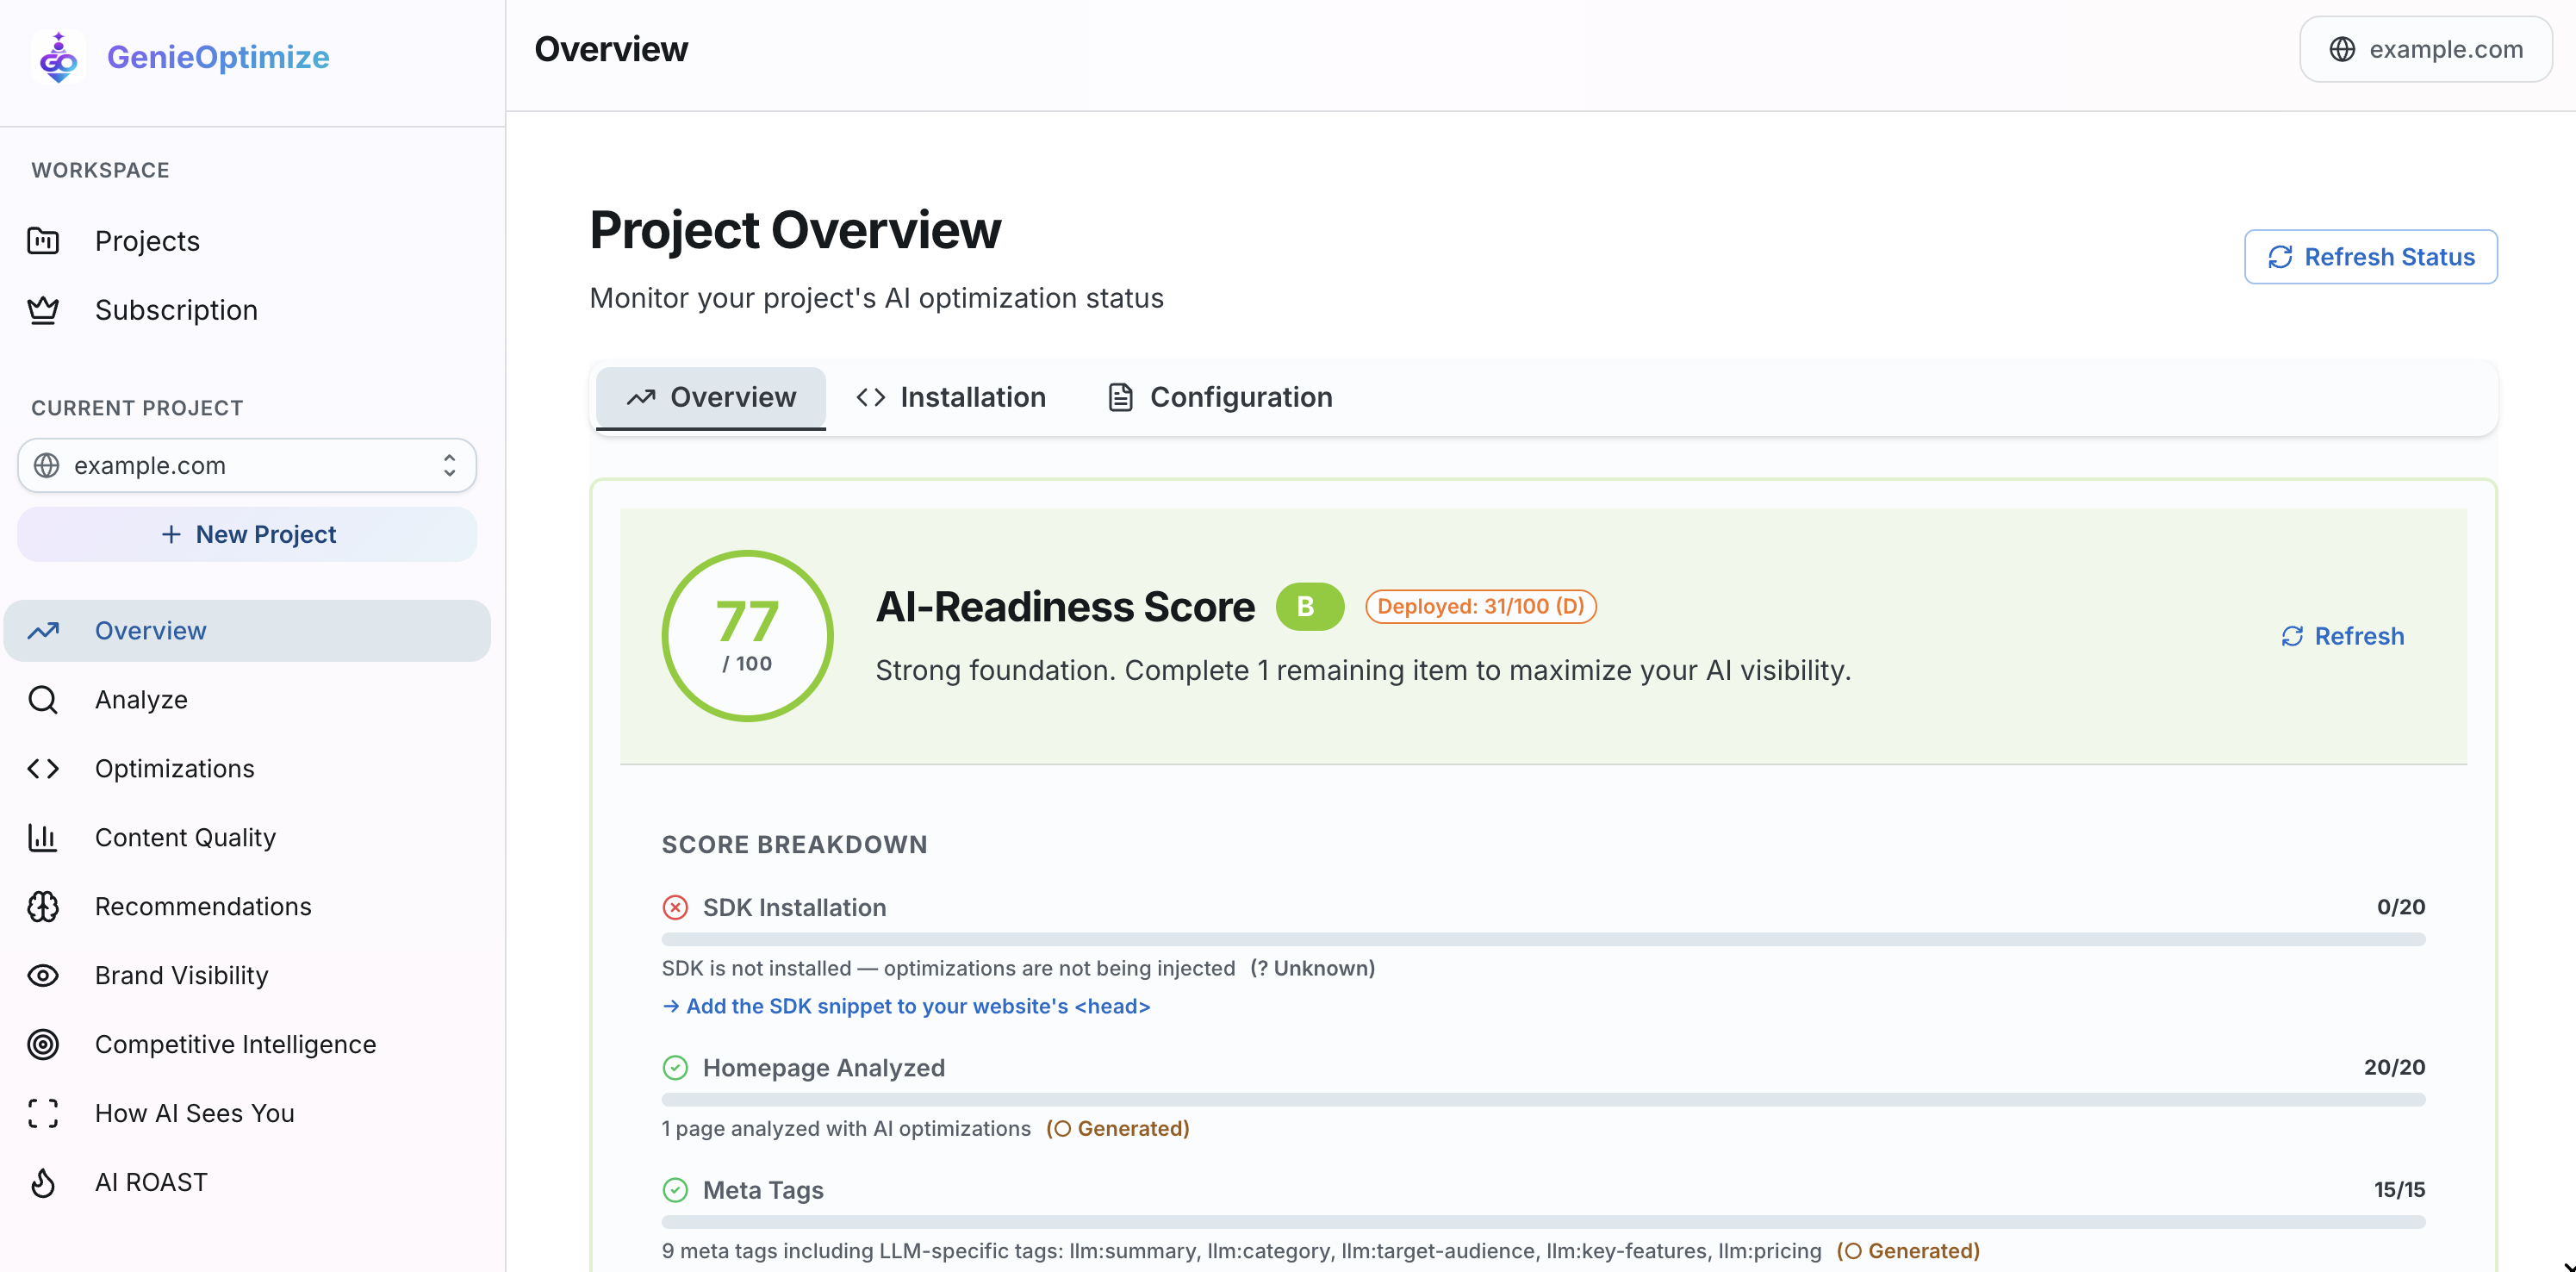Open the Optimizations code icon
The image size is (2576, 1272).
[42, 768]
